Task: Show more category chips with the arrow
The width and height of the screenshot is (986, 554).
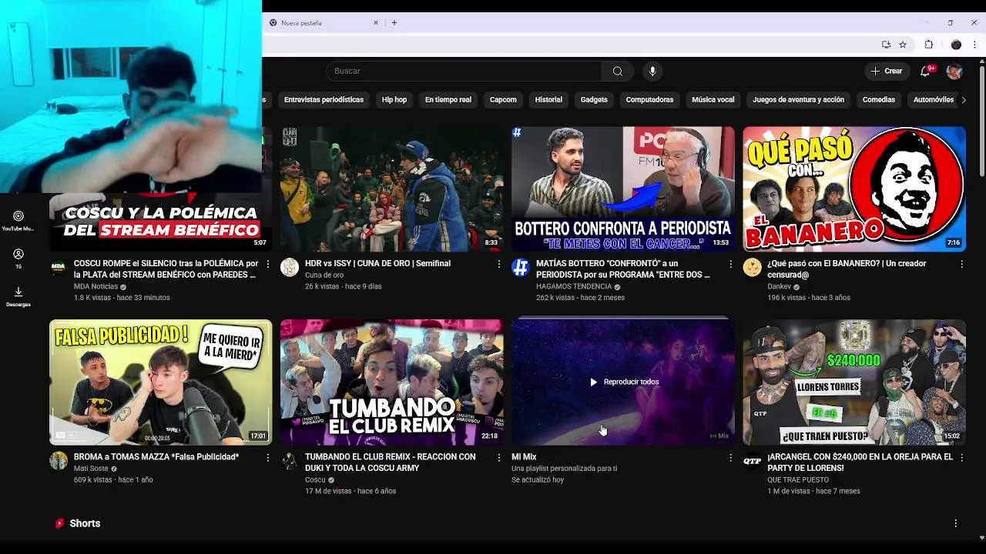Action: tap(963, 100)
